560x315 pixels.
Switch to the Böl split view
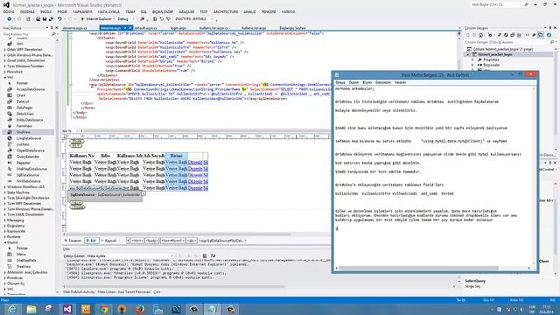pos(91,241)
